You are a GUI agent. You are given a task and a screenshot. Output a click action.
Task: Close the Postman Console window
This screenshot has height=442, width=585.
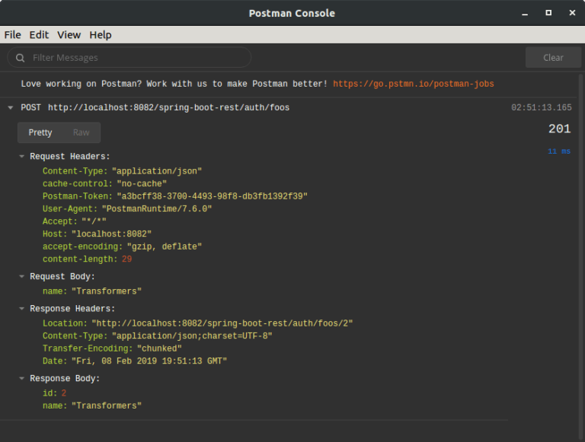click(571, 13)
